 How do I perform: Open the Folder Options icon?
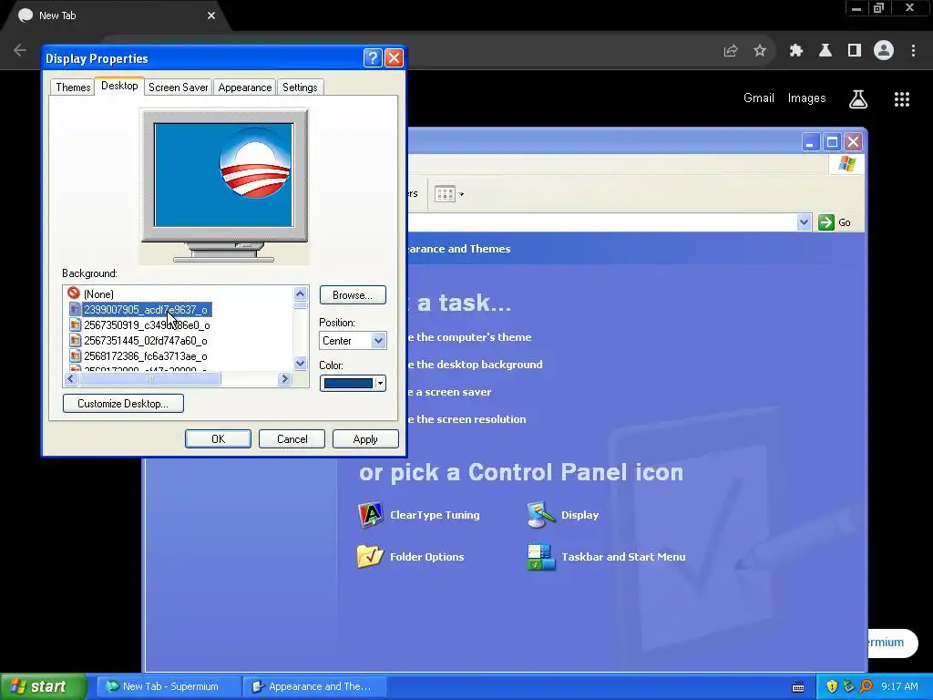(411, 557)
